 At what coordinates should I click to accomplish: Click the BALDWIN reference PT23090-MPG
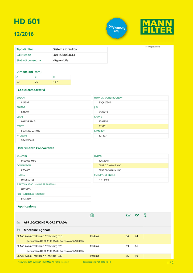[28, 161]
